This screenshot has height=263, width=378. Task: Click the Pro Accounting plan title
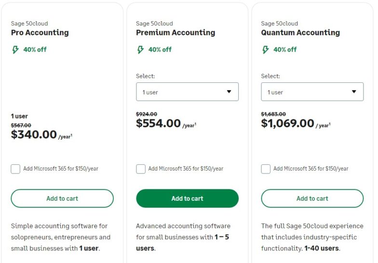[x=40, y=33]
